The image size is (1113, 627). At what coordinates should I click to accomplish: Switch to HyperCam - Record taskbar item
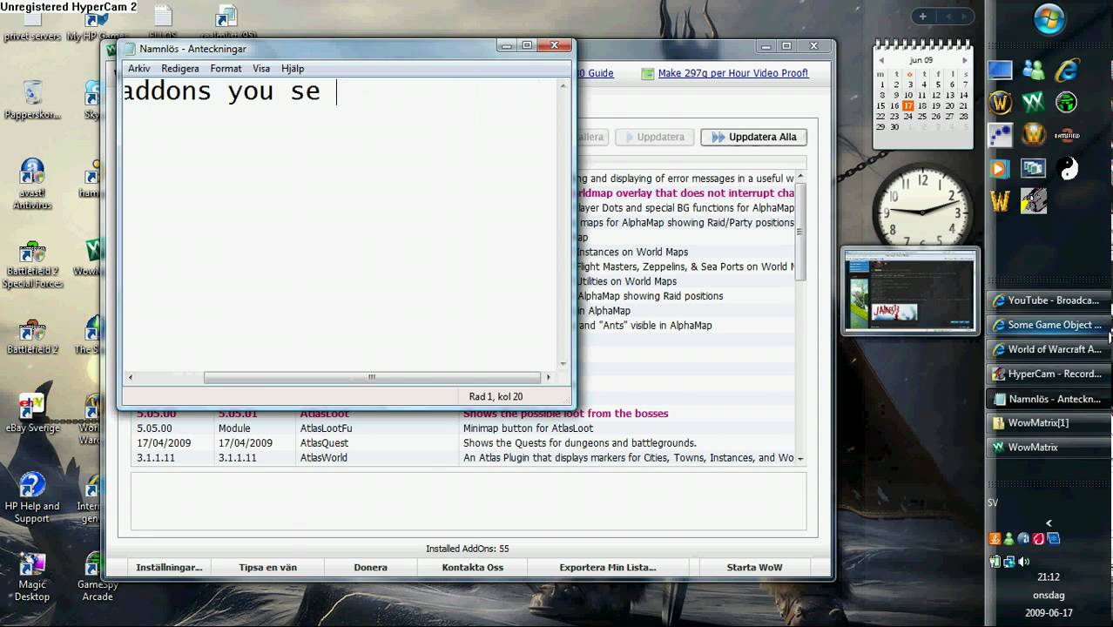(1048, 374)
